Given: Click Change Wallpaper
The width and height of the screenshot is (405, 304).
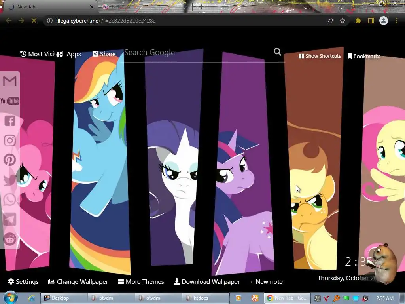Looking at the screenshot, I should coord(78,281).
